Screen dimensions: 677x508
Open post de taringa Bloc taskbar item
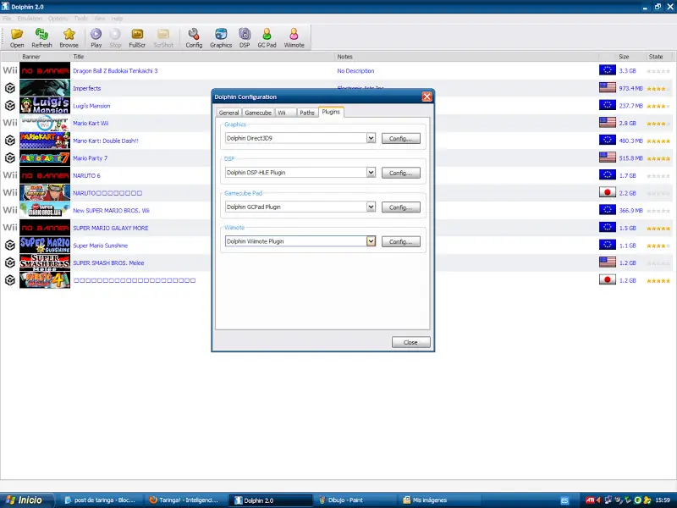coord(101,500)
